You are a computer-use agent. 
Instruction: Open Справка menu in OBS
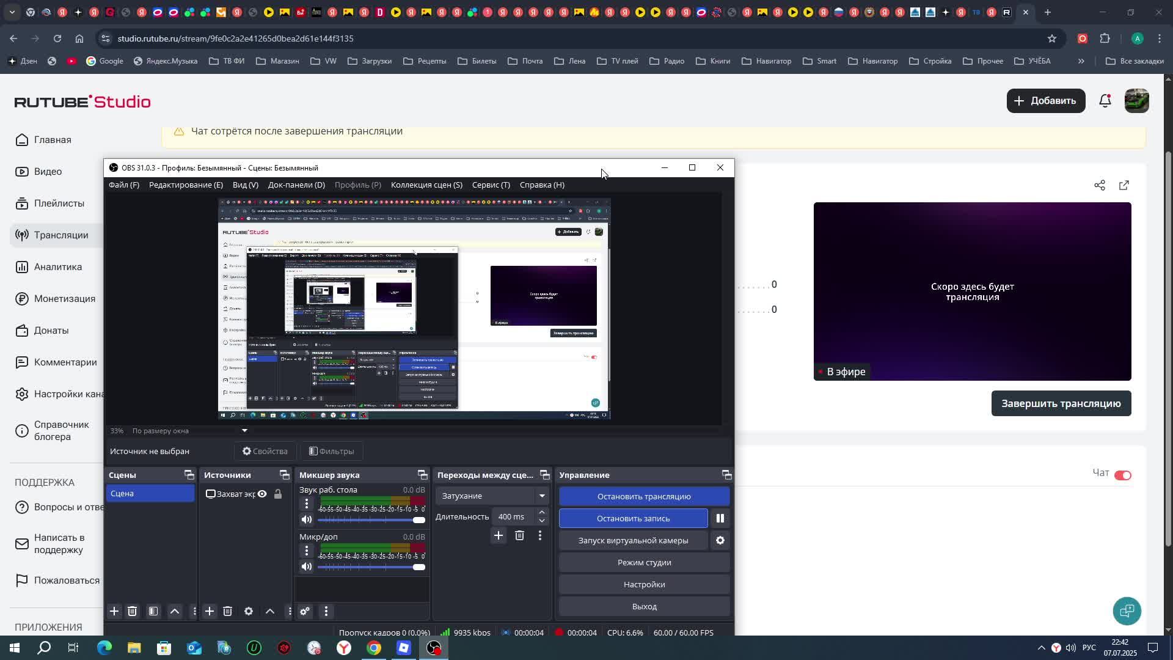(542, 185)
